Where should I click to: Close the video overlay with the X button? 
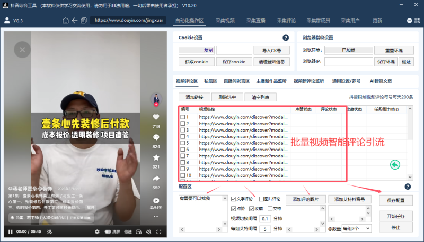(22, 50)
